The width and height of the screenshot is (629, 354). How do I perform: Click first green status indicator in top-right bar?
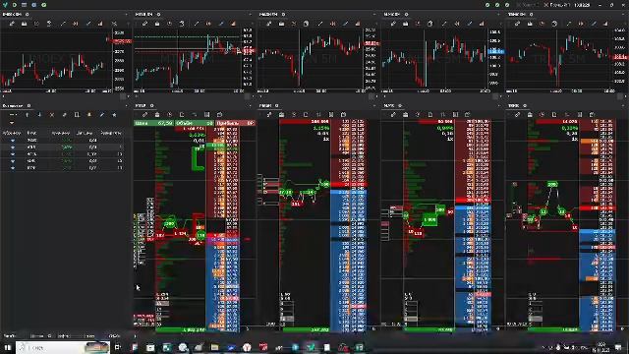coord(487,5)
